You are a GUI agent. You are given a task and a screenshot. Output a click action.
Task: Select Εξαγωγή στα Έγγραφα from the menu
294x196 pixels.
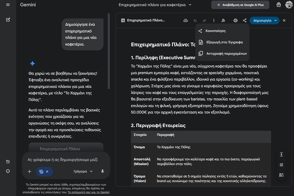[x=224, y=42]
